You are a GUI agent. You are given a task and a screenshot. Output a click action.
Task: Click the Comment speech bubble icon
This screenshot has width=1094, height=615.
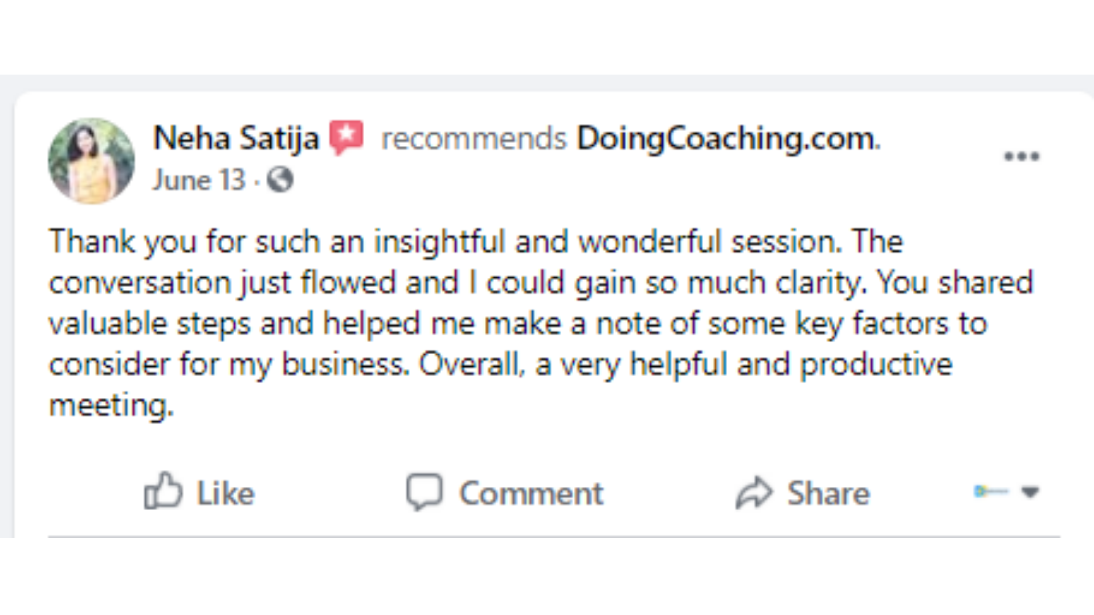pos(424,491)
